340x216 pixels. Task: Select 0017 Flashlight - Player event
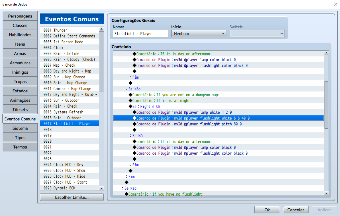click(x=70, y=124)
